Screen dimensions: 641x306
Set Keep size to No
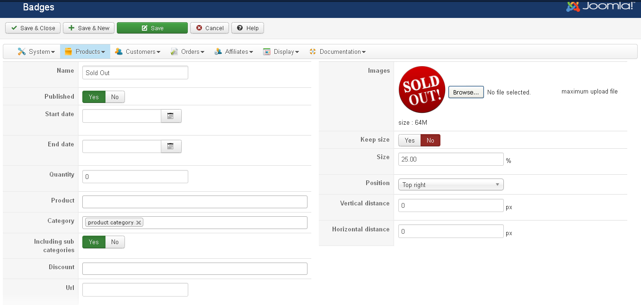(x=430, y=140)
